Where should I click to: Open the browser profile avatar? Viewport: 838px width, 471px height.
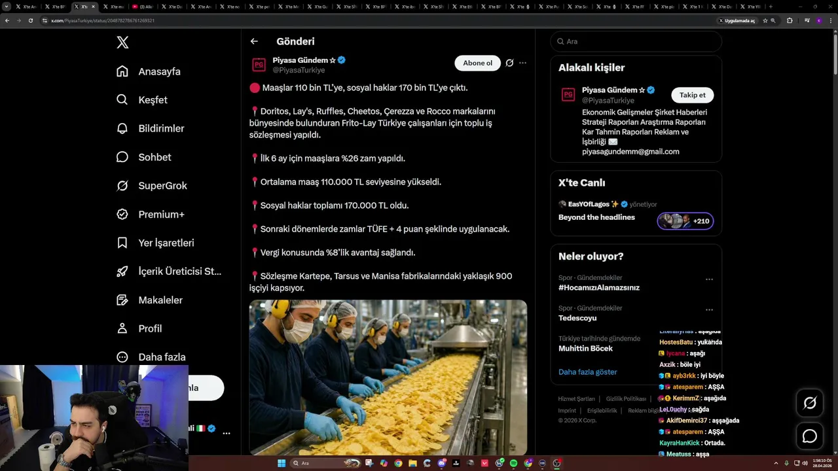click(818, 20)
